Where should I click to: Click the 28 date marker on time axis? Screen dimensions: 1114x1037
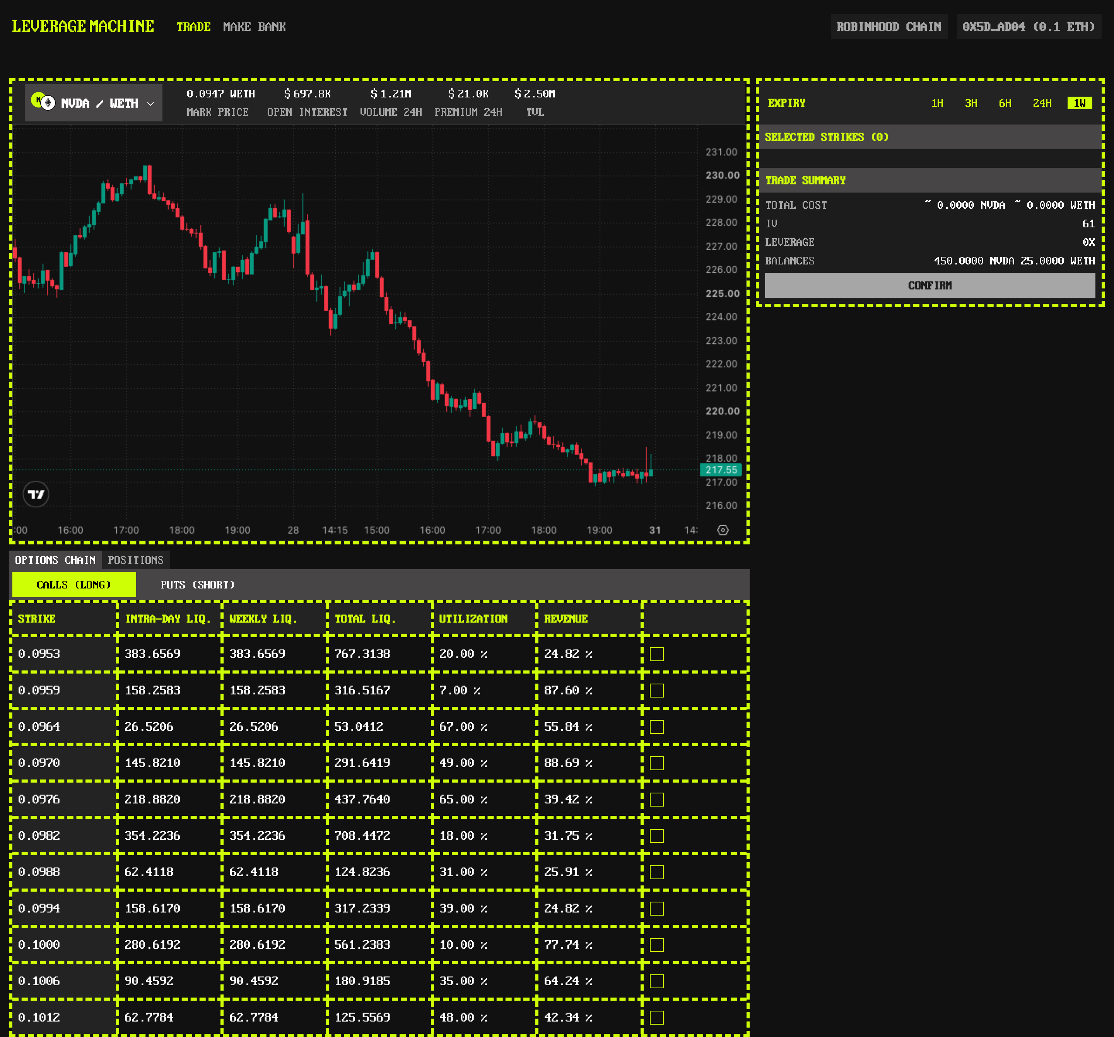[293, 530]
